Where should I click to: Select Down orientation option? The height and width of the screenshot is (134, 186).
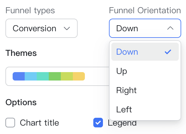click(x=127, y=52)
